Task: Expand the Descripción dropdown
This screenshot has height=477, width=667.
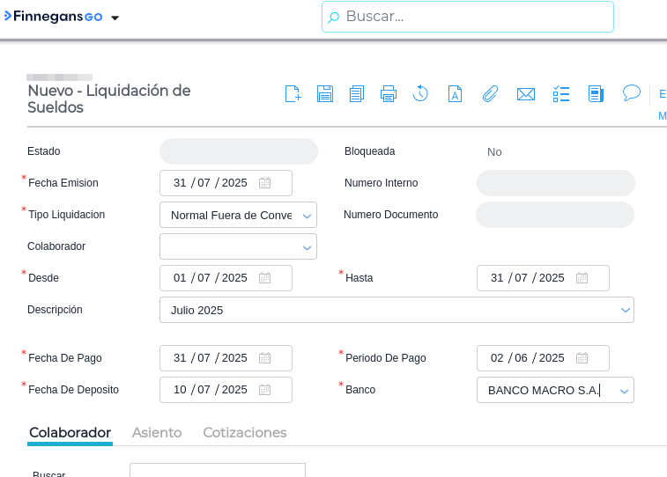Action: point(625,310)
